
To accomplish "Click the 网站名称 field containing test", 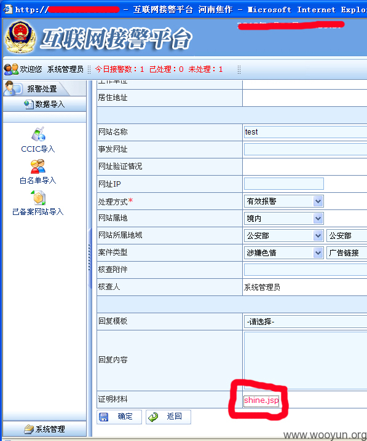I will 306,132.
